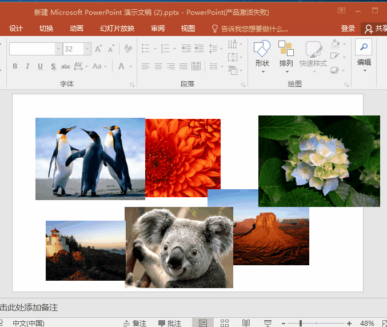The image size is (387, 327).
Task: Expand the font name dropdown
Action: coord(58,49)
